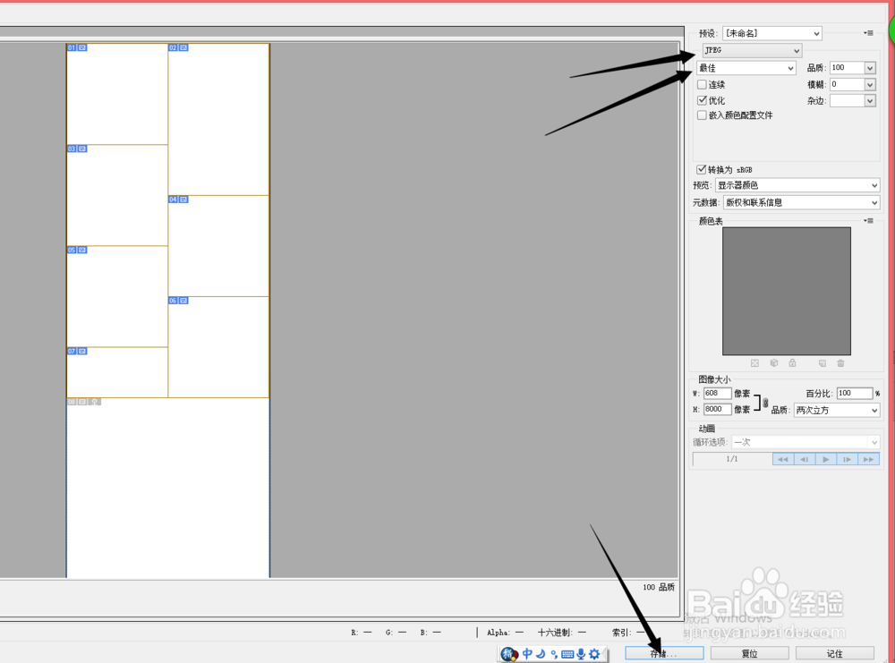Step back one animation frame

805,459
